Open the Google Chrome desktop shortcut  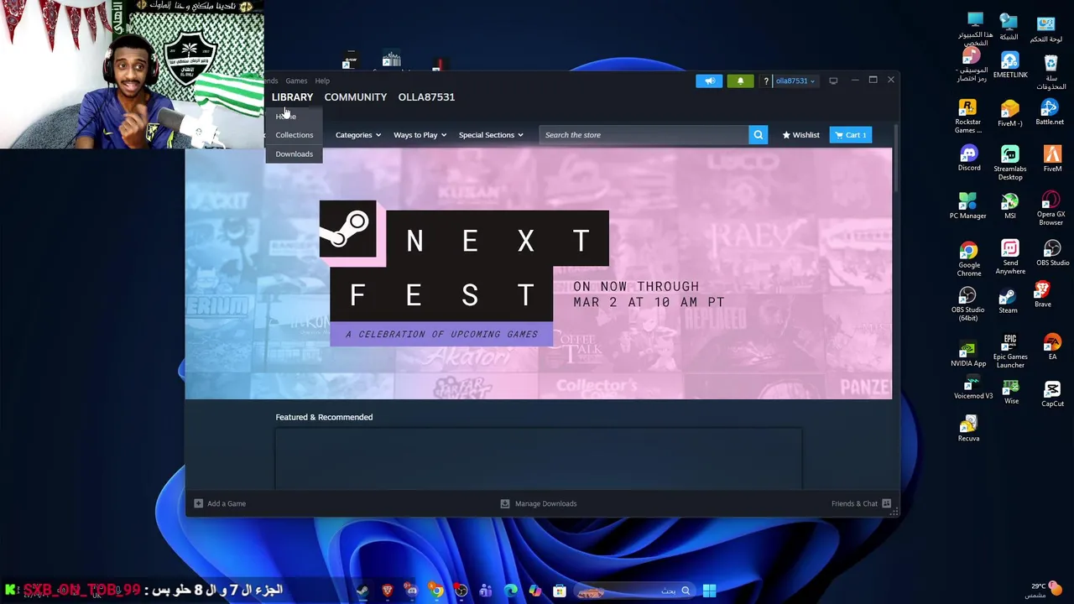click(969, 259)
